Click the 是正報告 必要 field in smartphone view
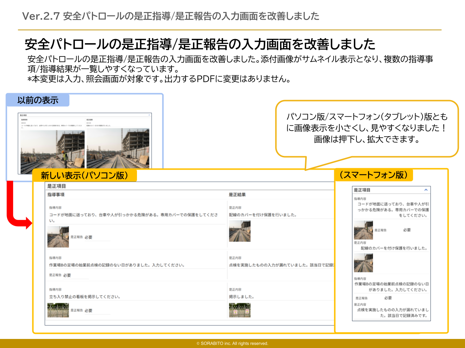Viewport: 465px width, 348px height. [x=407, y=230]
